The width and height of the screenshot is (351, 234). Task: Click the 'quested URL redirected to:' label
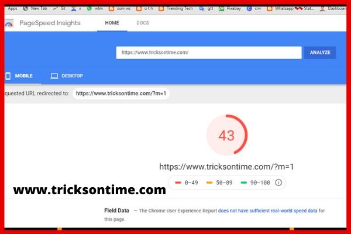coord(37,94)
